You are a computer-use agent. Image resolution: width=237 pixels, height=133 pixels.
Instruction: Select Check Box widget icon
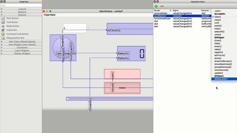click(3, 30)
